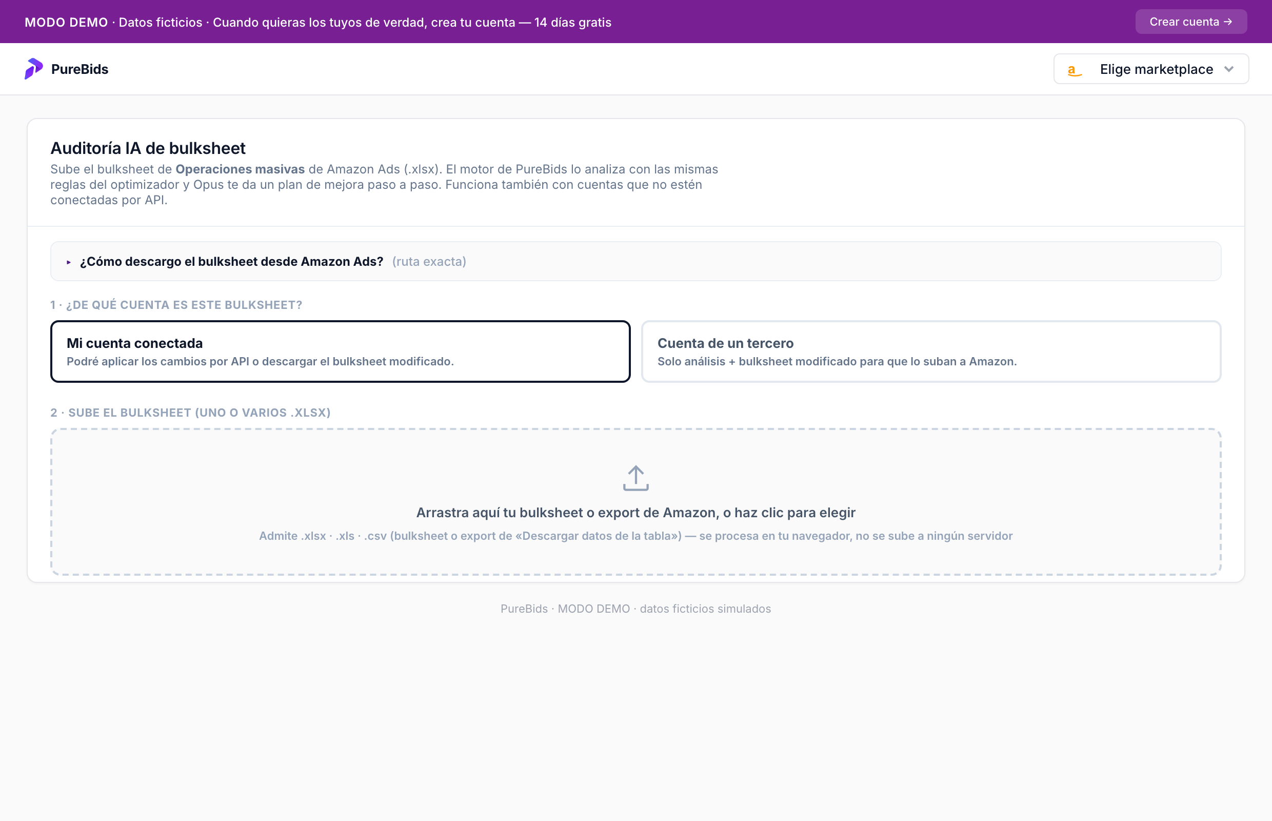The width and height of the screenshot is (1272, 821).
Task: Open the Elige marketplace dropdown
Action: (x=1151, y=69)
